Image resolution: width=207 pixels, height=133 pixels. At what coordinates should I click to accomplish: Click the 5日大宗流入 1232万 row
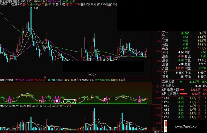point(184,94)
